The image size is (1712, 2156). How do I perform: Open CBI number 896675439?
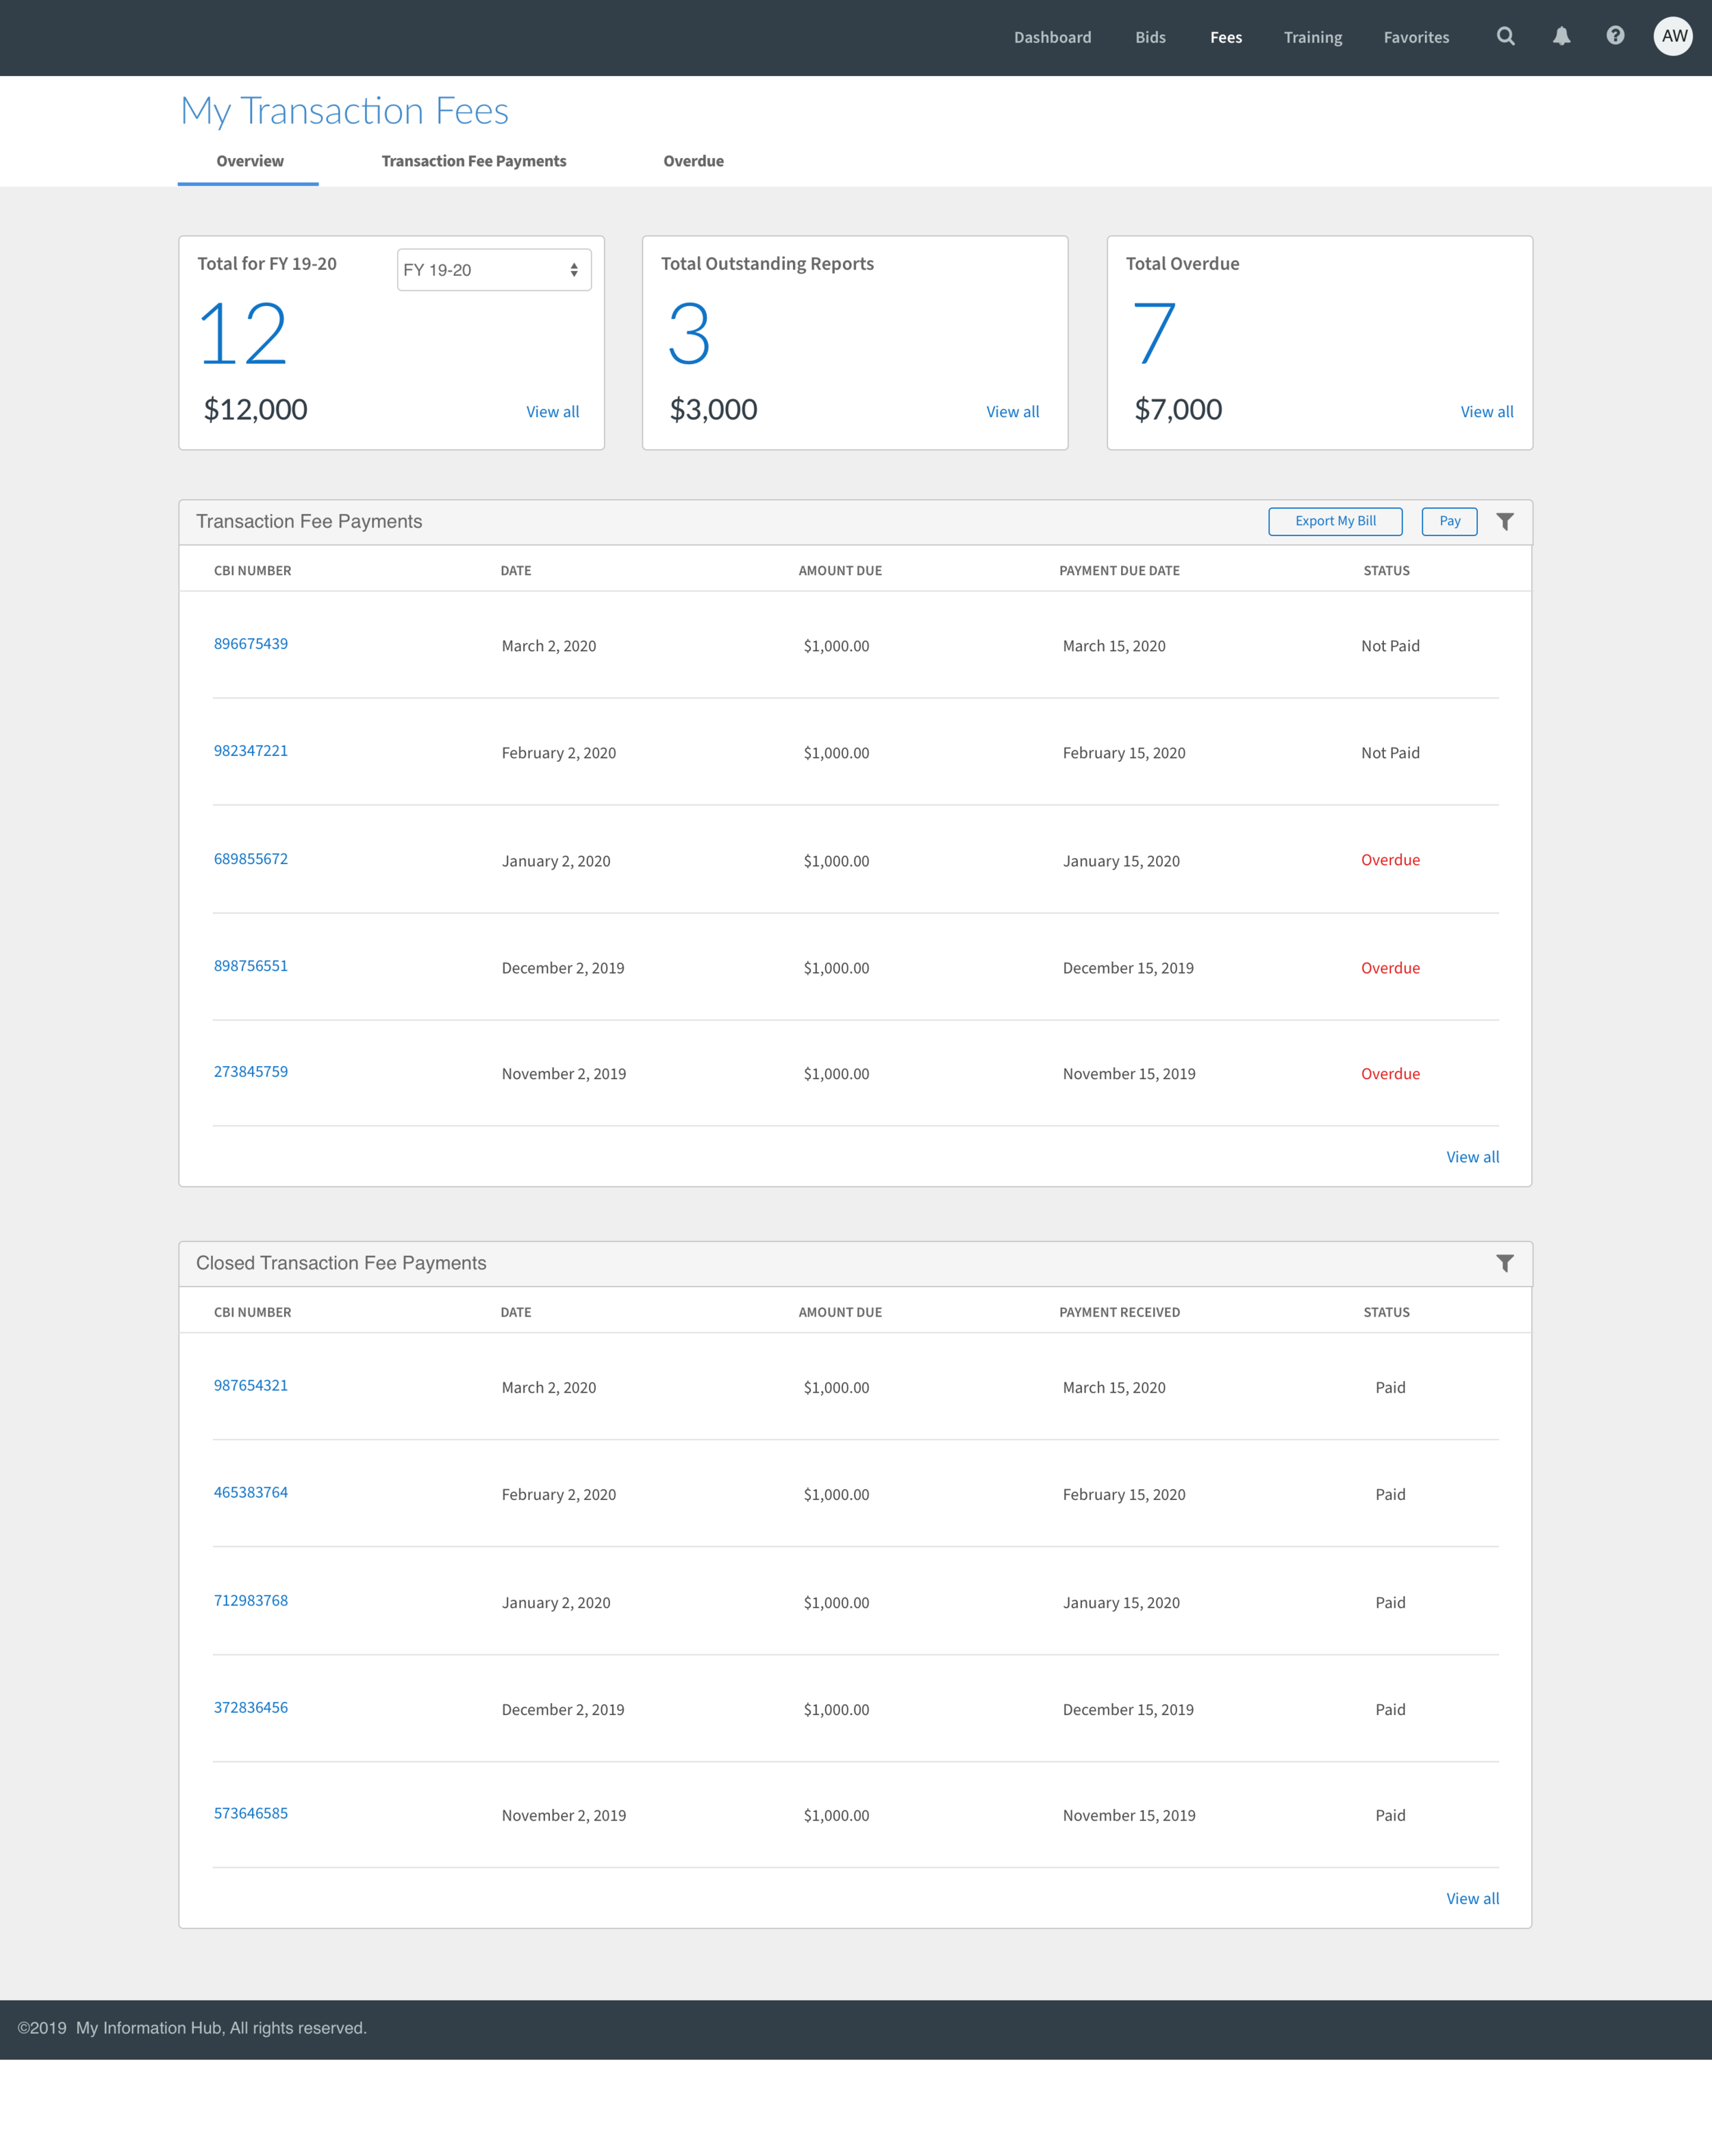tap(251, 644)
